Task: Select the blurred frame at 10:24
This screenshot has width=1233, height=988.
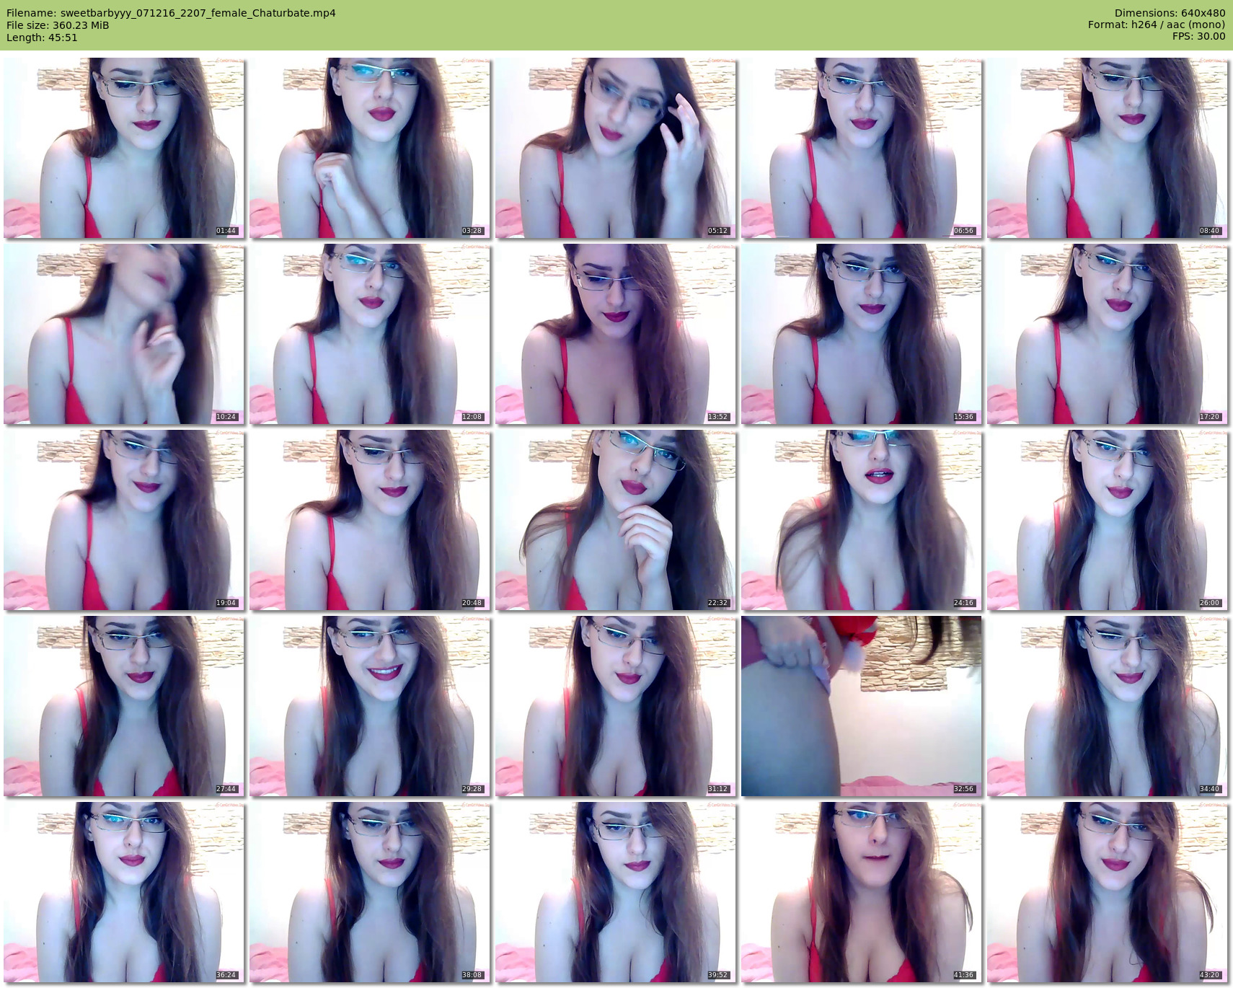Action: pos(124,334)
